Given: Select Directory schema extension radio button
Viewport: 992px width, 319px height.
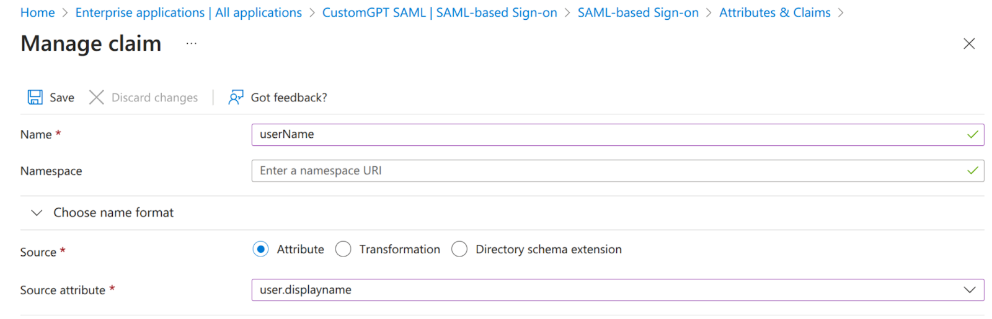Looking at the screenshot, I should click(459, 249).
